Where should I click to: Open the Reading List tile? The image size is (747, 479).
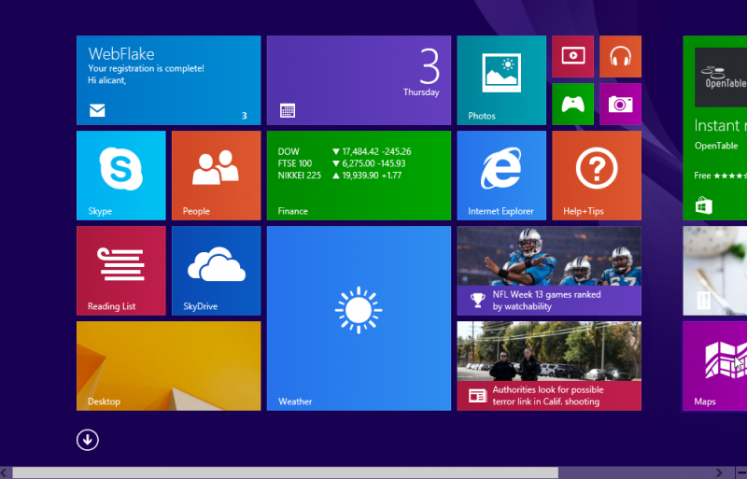[x=121, y=271]
